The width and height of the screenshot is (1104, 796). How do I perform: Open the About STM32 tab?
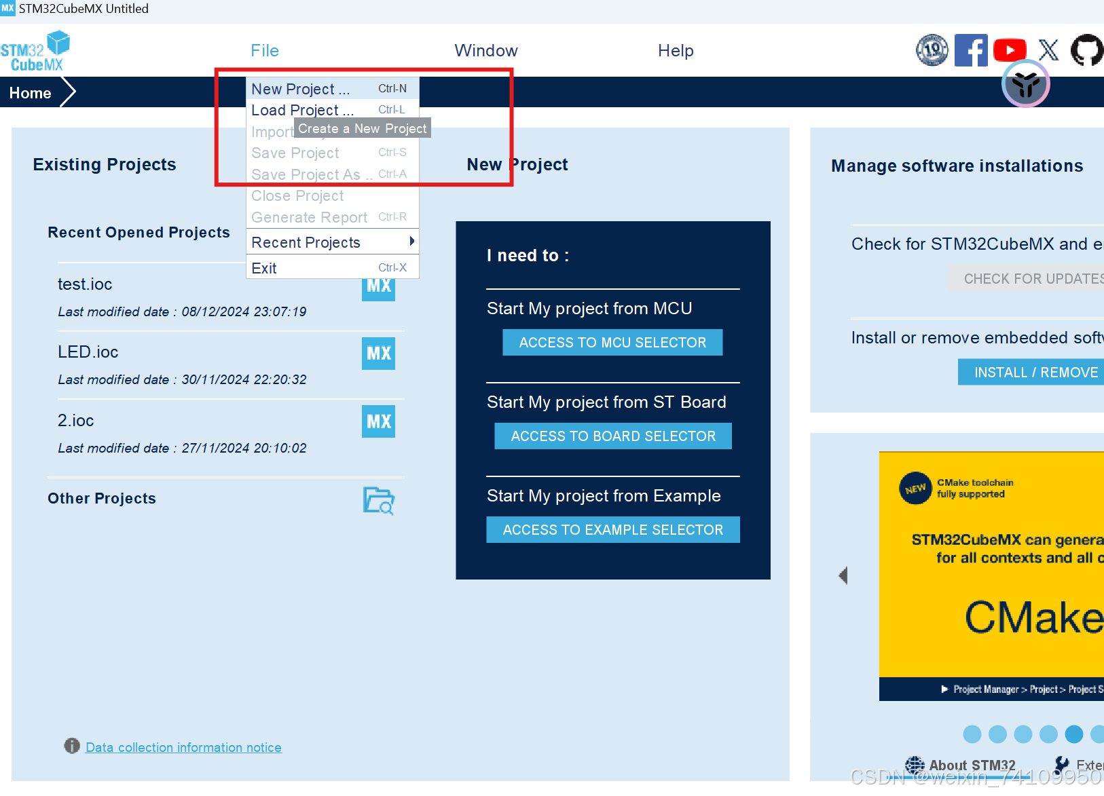[972, 765]
